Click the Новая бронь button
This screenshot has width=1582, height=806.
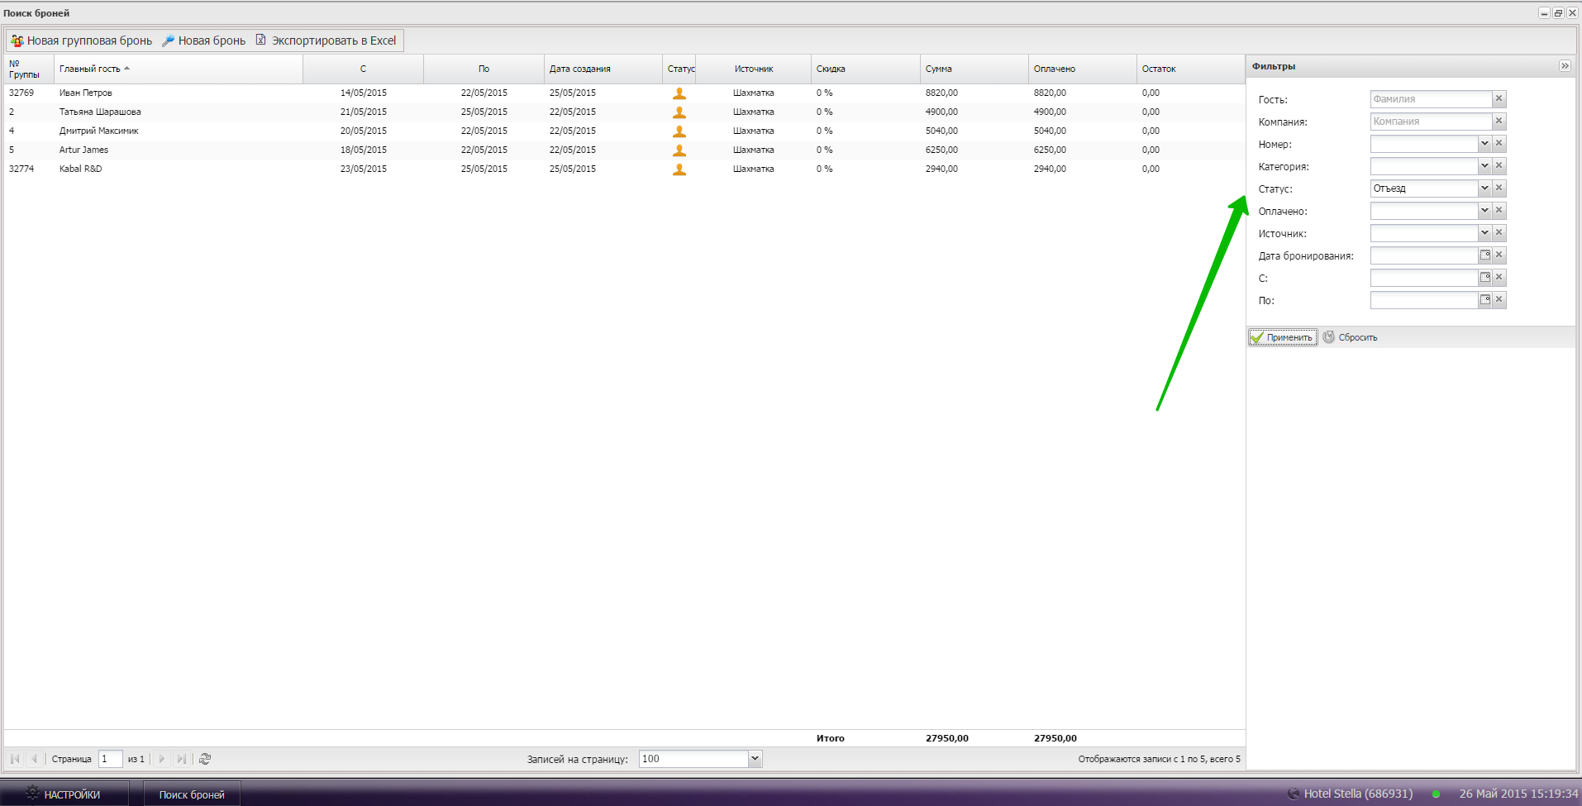[204, 41]
